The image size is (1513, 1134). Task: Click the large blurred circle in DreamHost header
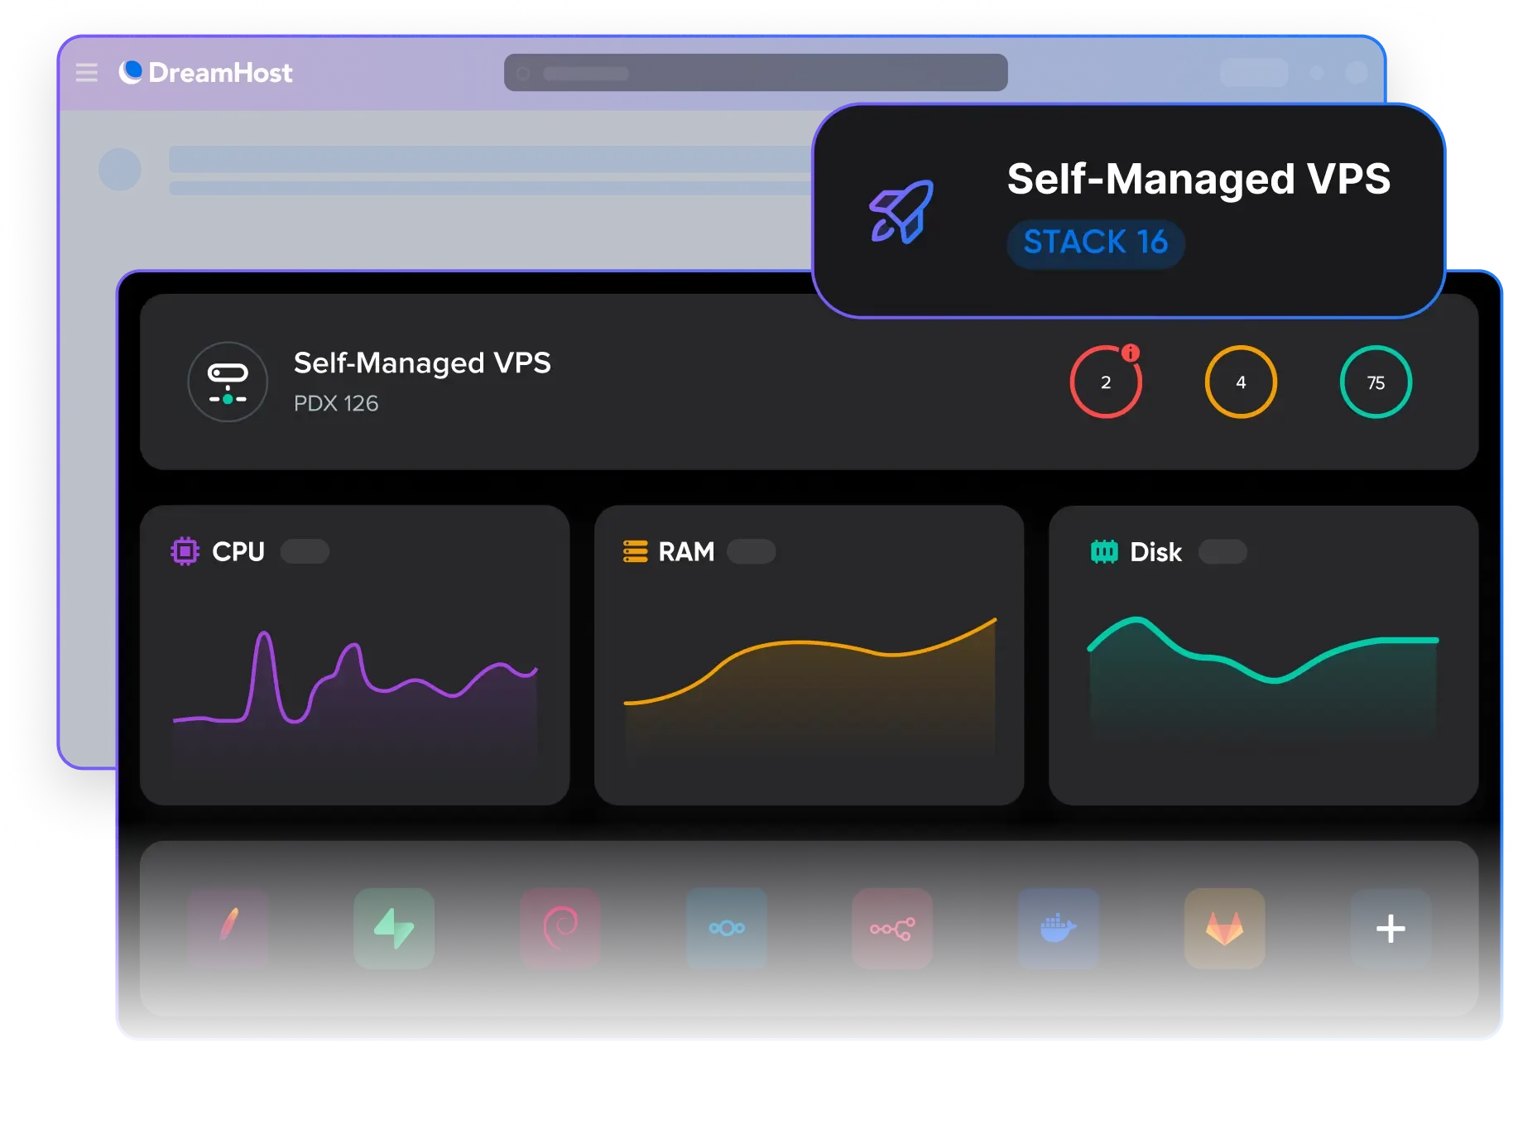[1357, 73]
